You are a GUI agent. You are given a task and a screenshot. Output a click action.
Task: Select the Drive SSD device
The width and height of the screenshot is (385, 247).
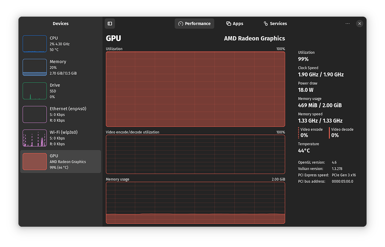pyautogui.click(x=60, y=91)
